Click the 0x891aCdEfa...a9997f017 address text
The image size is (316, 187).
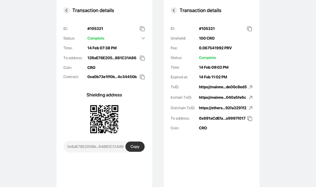pos(222,118)
